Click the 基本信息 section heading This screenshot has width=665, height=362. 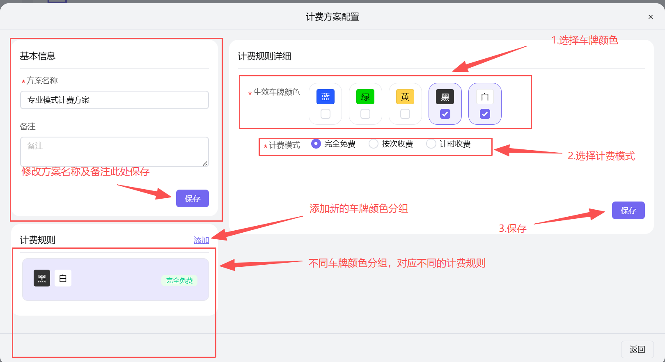pyautogui.click(x=38, y=56)
